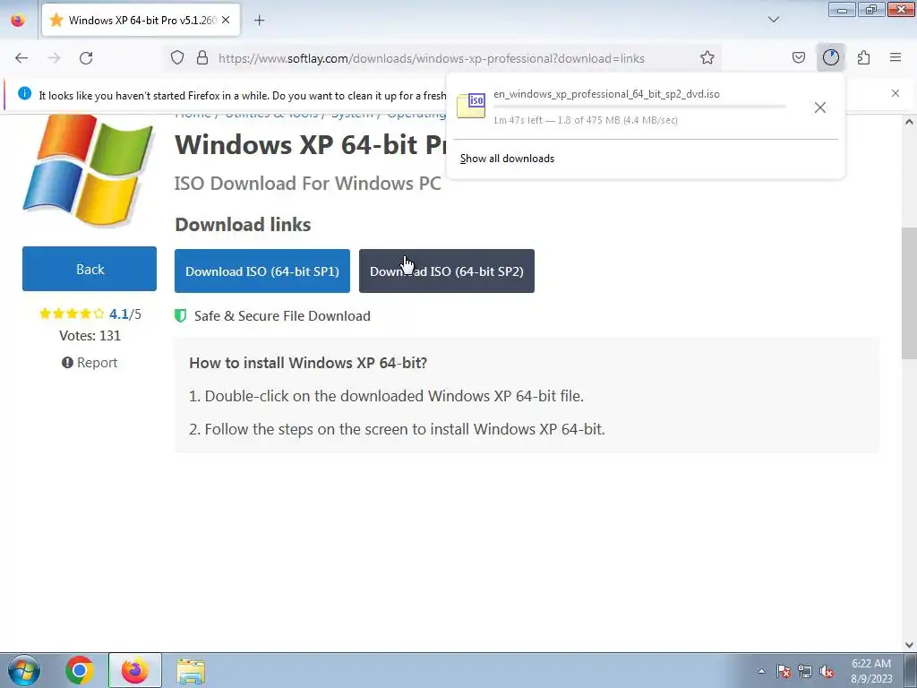Toggle the Downloads progress toolbar icon
This screenshot has height=688, width=917.
[x=830, y=57]
